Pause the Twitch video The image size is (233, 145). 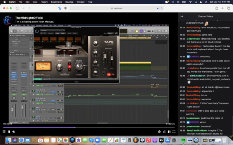(x=9, y=131)
